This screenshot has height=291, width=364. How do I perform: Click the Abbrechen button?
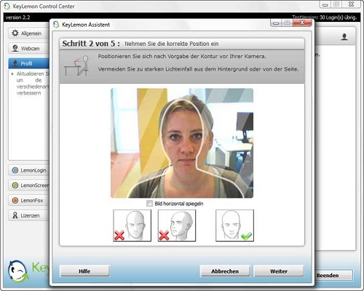225,271
